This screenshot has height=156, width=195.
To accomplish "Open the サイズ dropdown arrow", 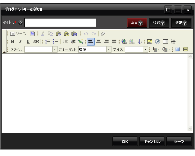I will [145, 49].
